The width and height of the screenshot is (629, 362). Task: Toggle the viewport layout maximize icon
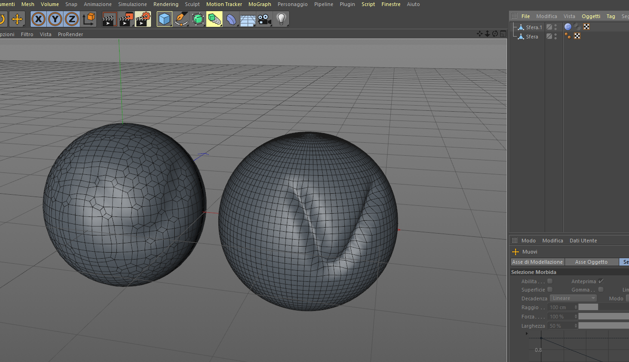(502, 34)
